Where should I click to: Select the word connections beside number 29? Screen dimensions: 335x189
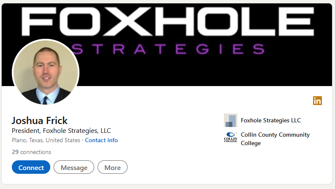[35, 152]
